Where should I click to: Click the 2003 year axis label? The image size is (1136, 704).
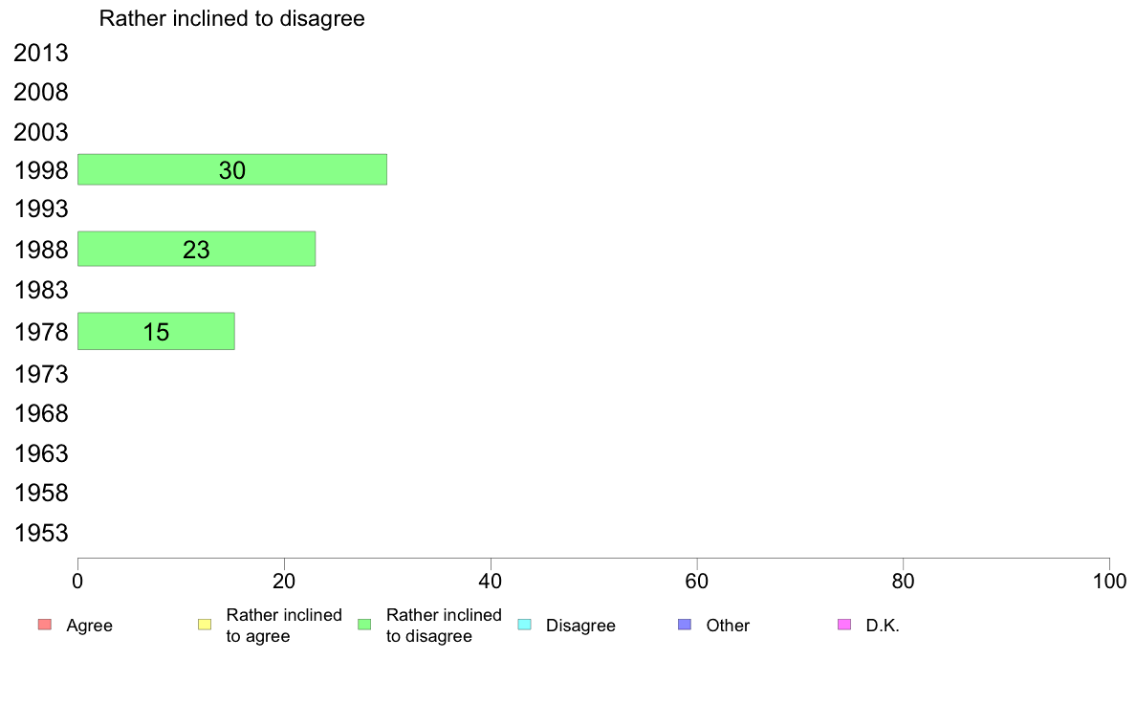click(41, 132)
